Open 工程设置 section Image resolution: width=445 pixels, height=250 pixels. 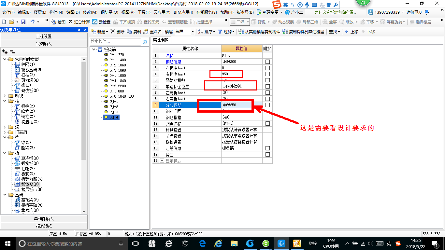(x=44, y=36)
